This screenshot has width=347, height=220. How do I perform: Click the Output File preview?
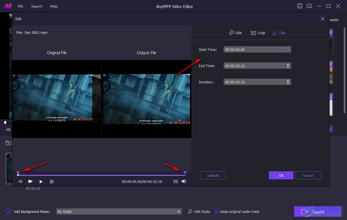point(147,99)
